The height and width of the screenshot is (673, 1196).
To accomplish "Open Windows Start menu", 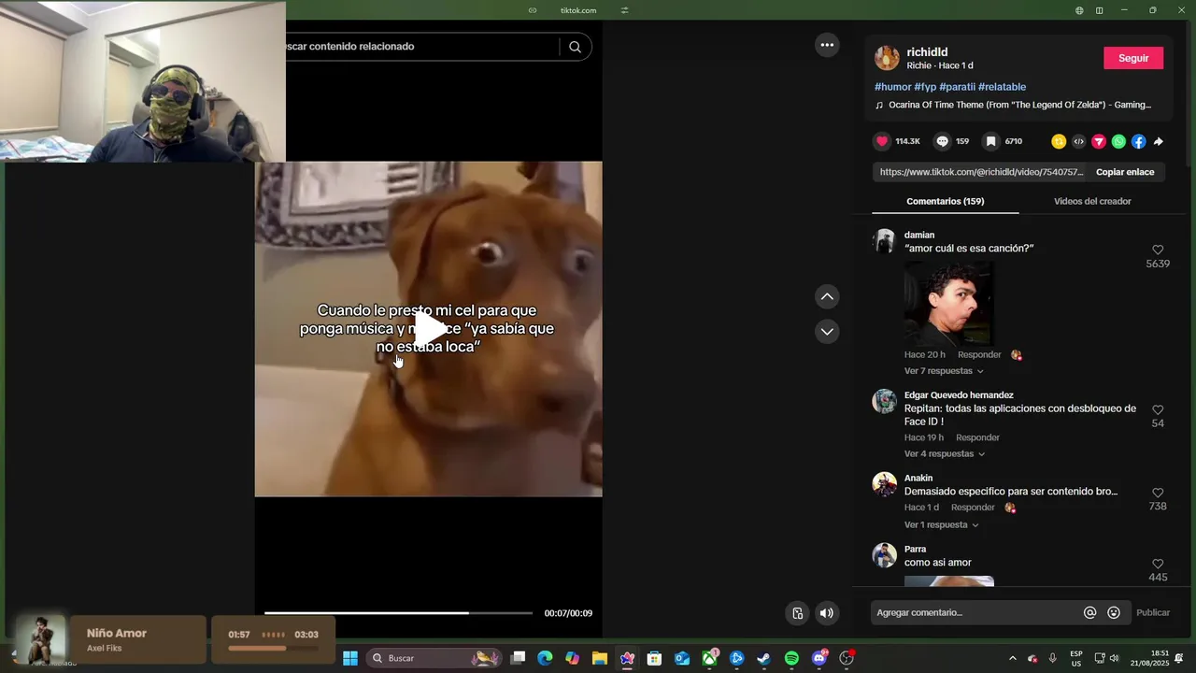I will [x=350, y=658].
